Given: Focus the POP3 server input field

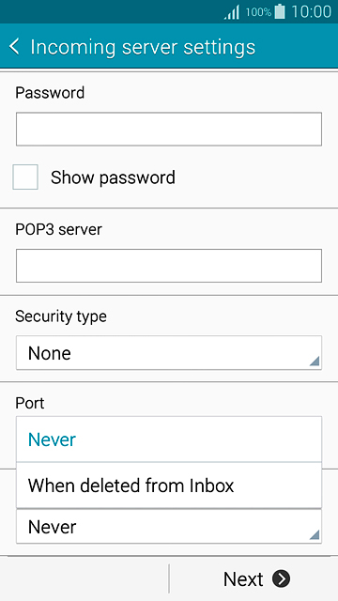Looking at the screenshot, I should point(169,266).
